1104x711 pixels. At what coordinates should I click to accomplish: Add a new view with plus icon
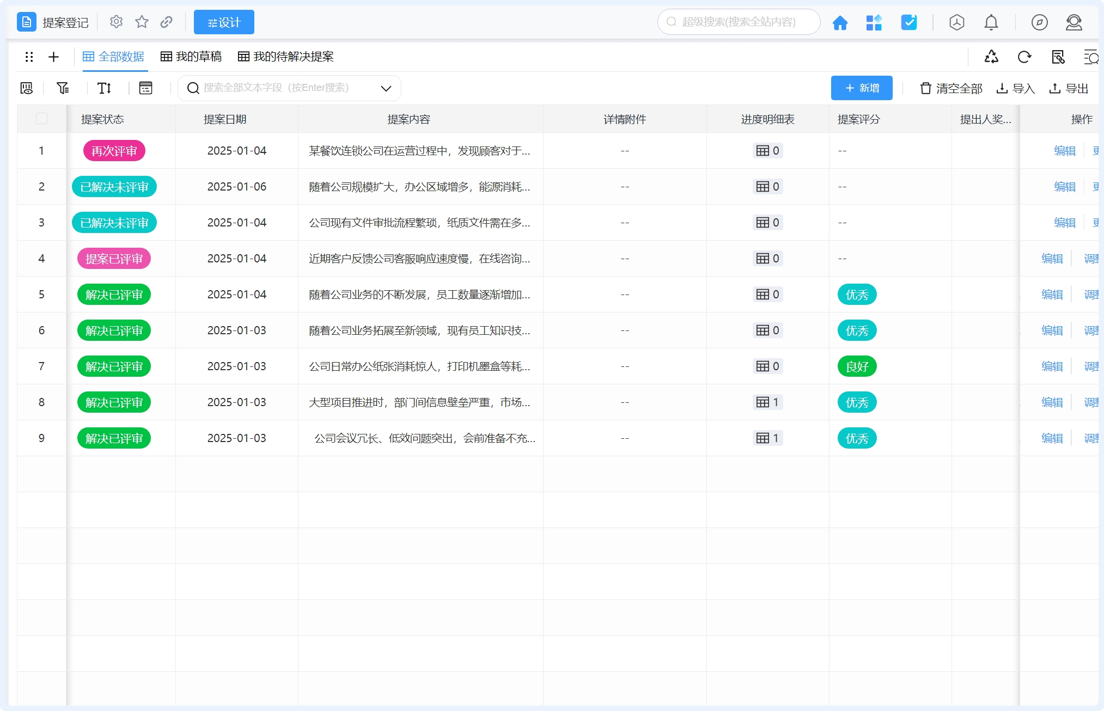[x=53, y=57]
